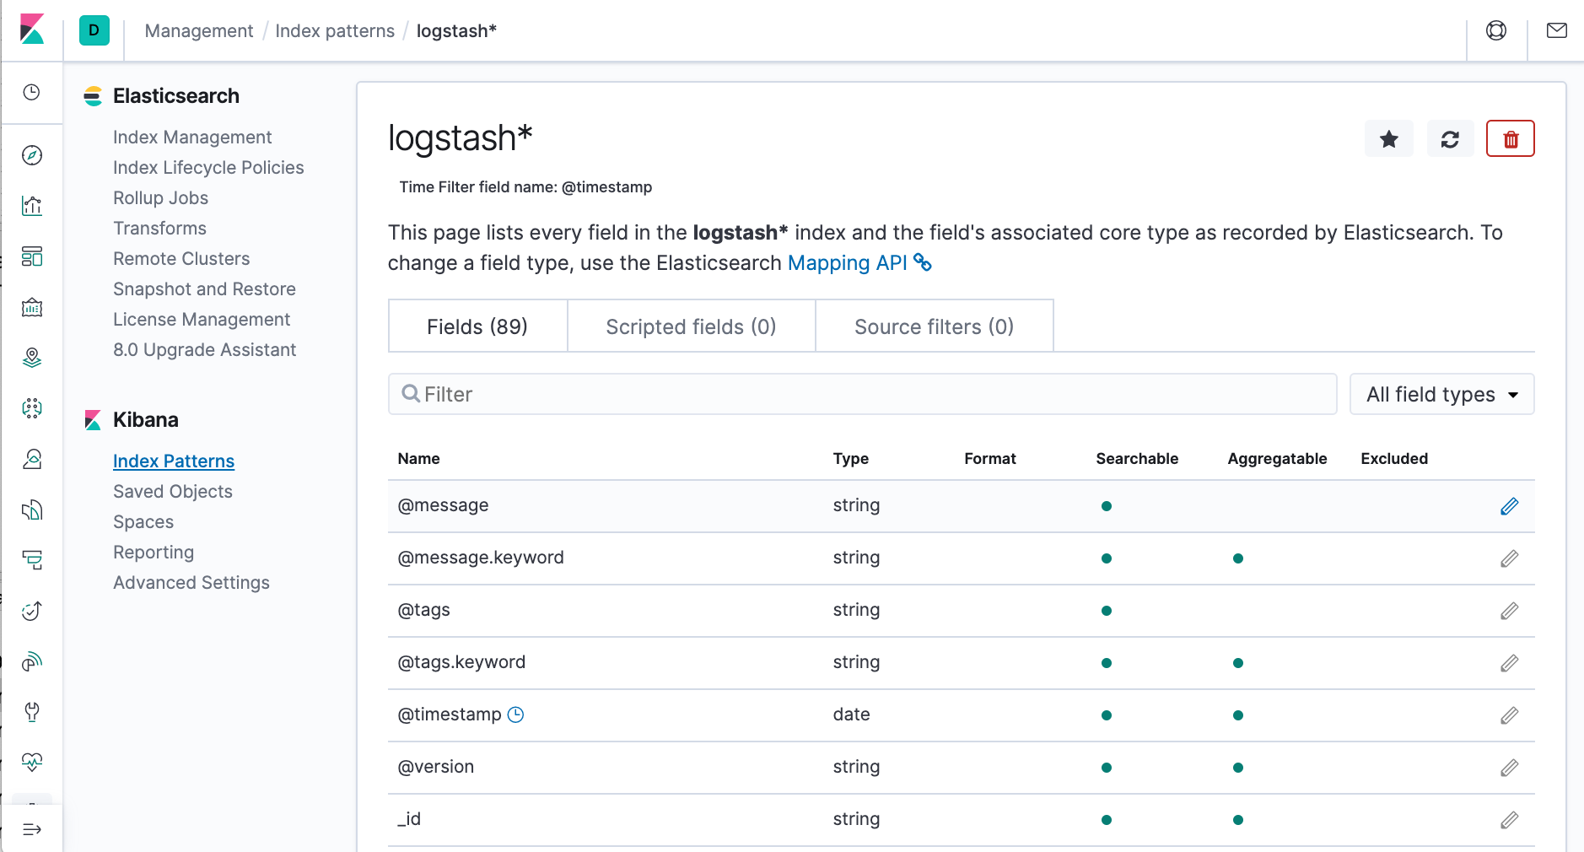Open Recently viewed clock icon
Image resolution: width=1584 pixels, height=852 pixels.
point(32,92)
